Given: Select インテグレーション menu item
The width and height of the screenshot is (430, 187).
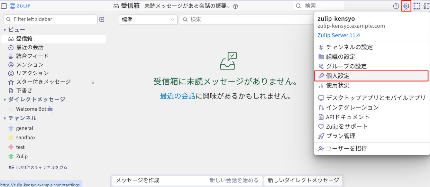Looking at the screenshot, I should 372,107.
